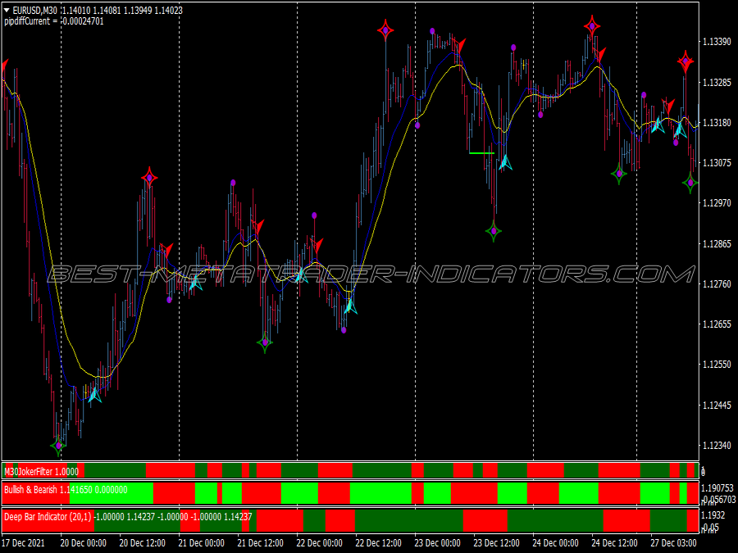The width and height of the screenshot is (738, 553).
Task: Click the 1.12340 price scale label
Action: tap(717, 446)
